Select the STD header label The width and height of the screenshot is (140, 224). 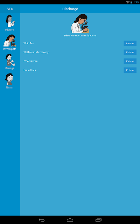click(10, 9)
